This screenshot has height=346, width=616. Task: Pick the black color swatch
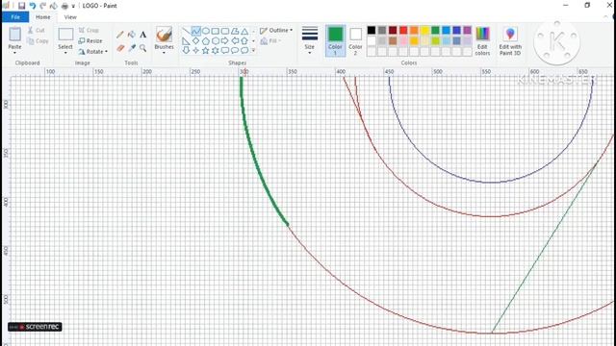pos(372,30)
